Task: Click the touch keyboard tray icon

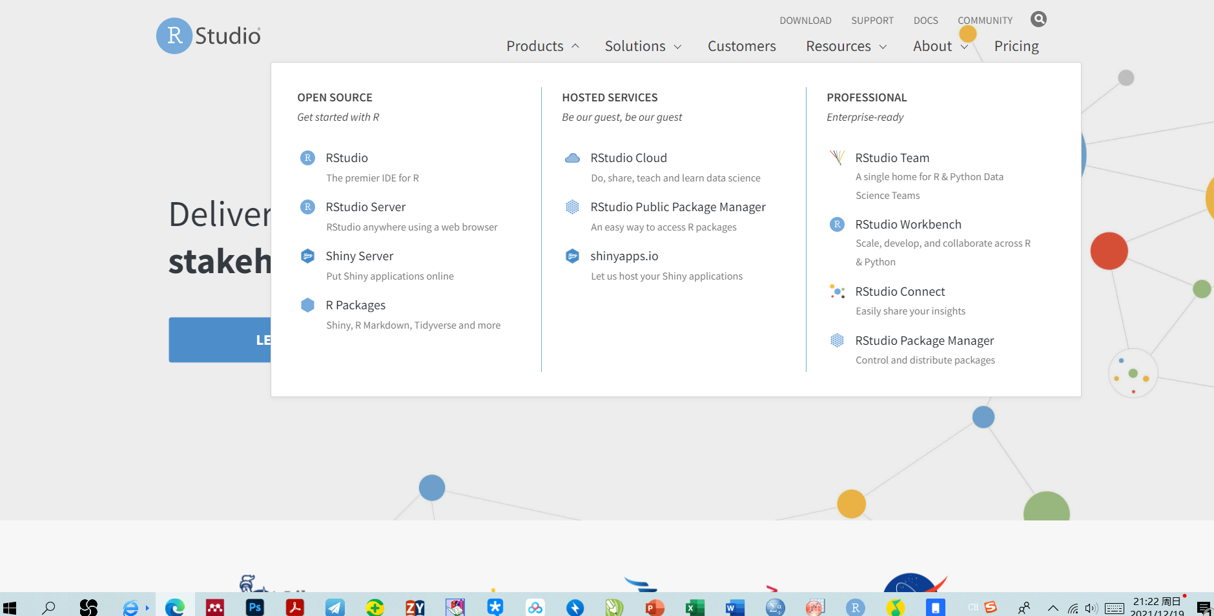Action: (x=1114, y=608)
